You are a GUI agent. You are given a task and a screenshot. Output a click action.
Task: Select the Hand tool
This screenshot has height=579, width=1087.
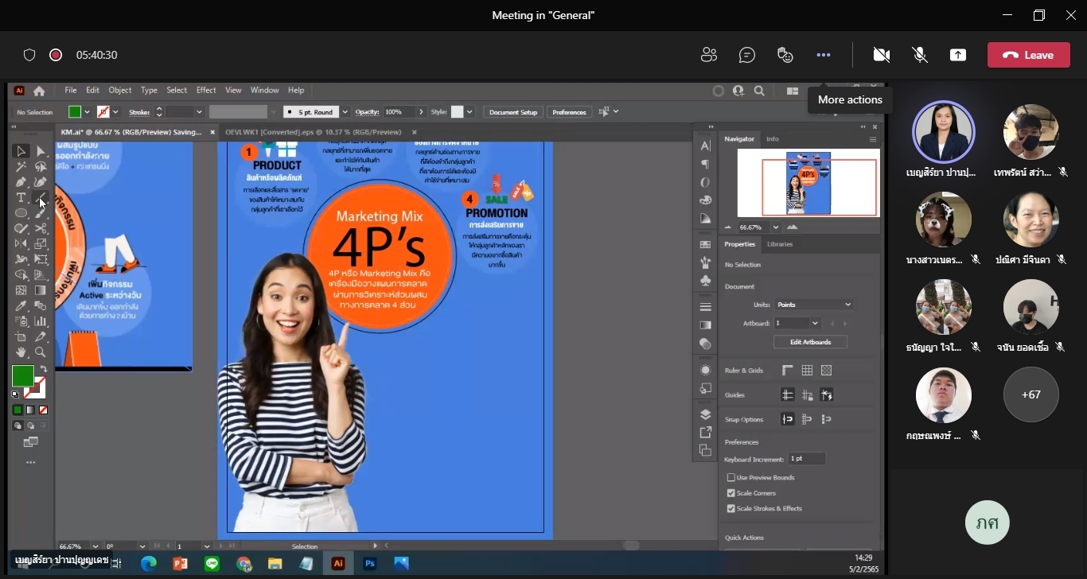(21, 352)
